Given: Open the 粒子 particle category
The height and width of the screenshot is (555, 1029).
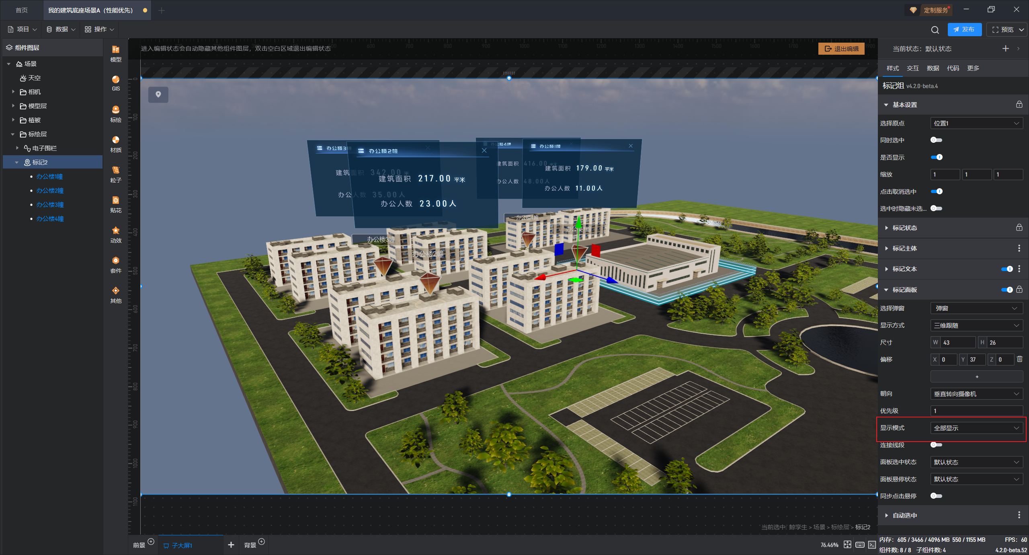Looking at the screenshot, I should click(x=116, y=174).
